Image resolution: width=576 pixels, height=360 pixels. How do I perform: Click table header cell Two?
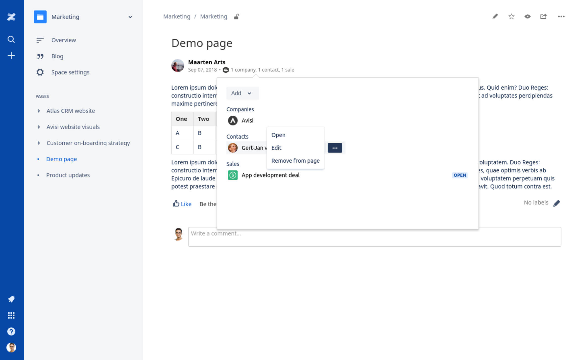tap(205, 119)
